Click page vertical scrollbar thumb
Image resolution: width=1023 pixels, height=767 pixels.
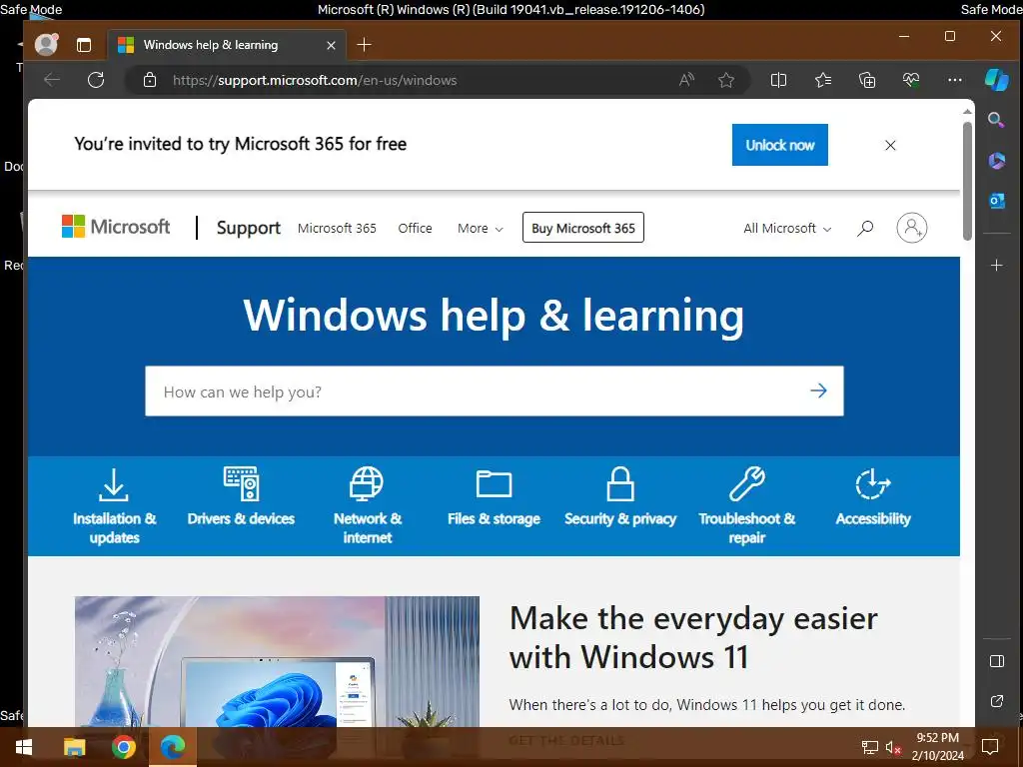967,181
